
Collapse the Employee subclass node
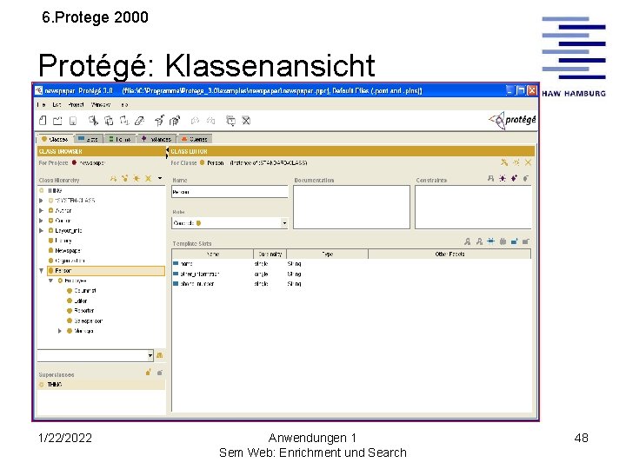click(50, 281)
